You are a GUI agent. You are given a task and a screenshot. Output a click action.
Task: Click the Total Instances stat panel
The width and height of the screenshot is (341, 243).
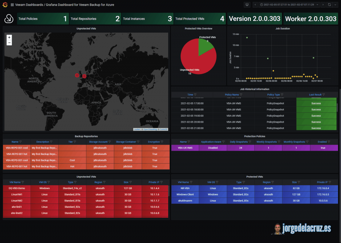(148, 19)
